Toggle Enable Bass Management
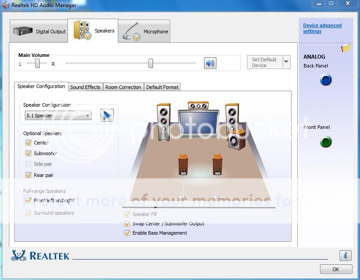This screenshot has height=280, width=360. pyautogui.click(x=127, y=233)
